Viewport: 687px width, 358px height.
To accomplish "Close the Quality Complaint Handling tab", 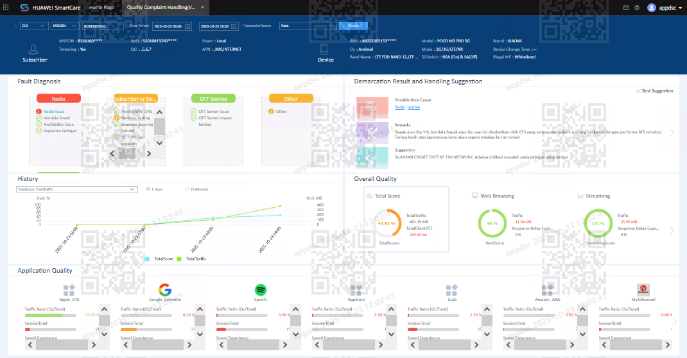I will point(202,8).
